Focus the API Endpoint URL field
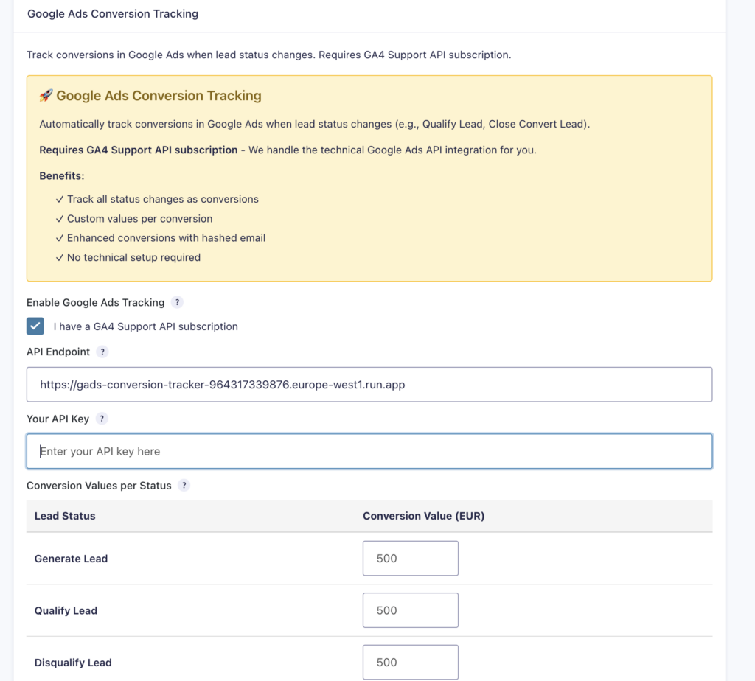 [369, 384]
